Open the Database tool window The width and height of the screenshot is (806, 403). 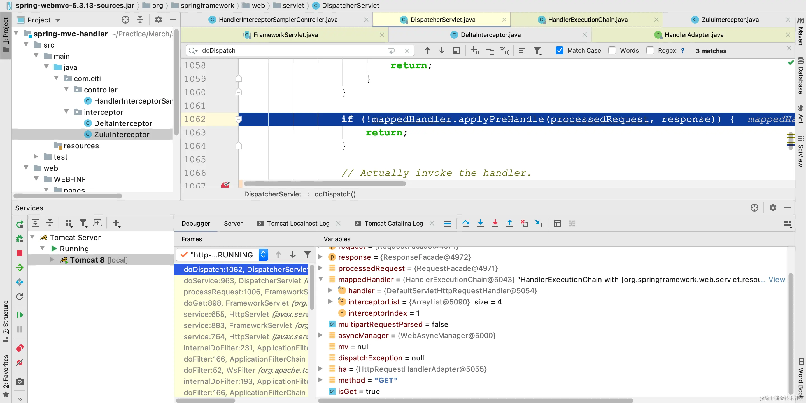(800, 76)
